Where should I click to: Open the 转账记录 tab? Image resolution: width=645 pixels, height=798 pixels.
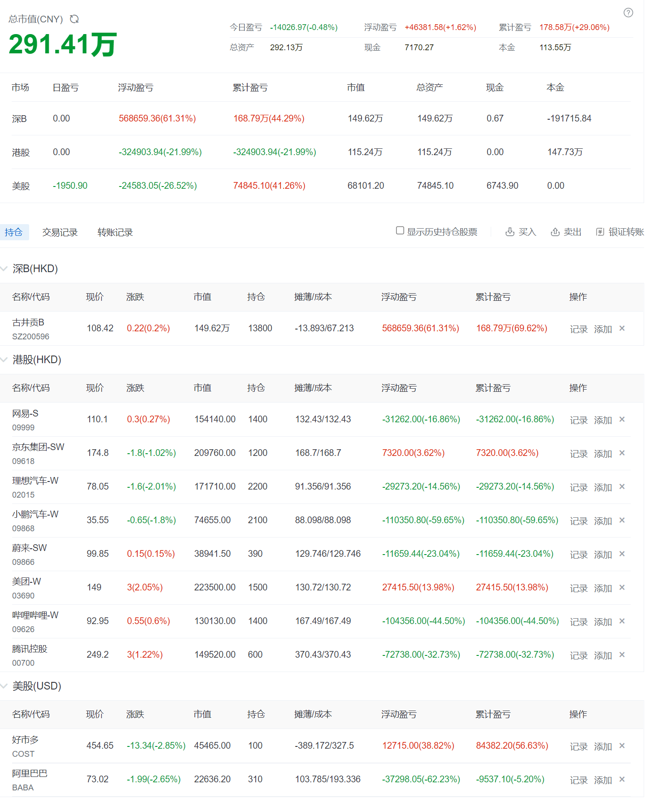pyautogui.click(x=115, y=232)
